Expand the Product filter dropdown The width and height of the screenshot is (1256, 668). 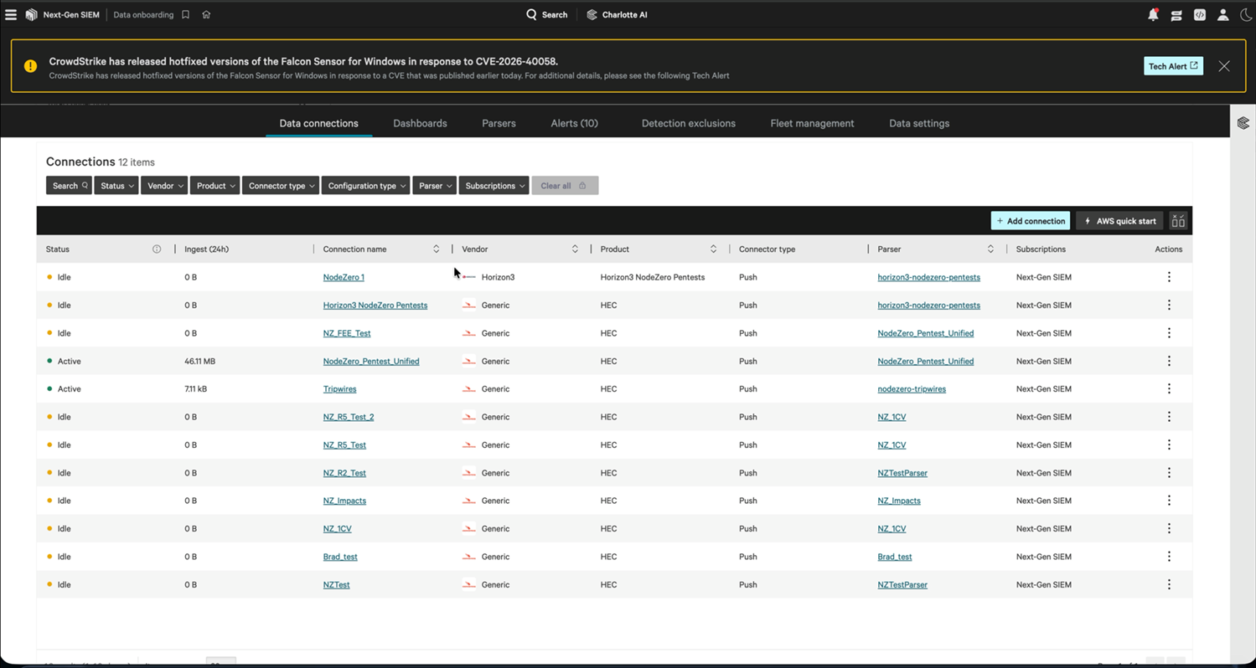click(x=215, y=186)
